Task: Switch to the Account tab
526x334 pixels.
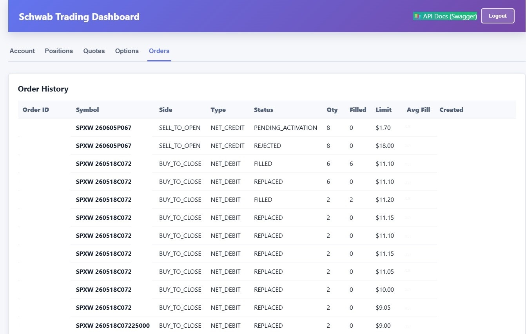Action: point(22,51)
